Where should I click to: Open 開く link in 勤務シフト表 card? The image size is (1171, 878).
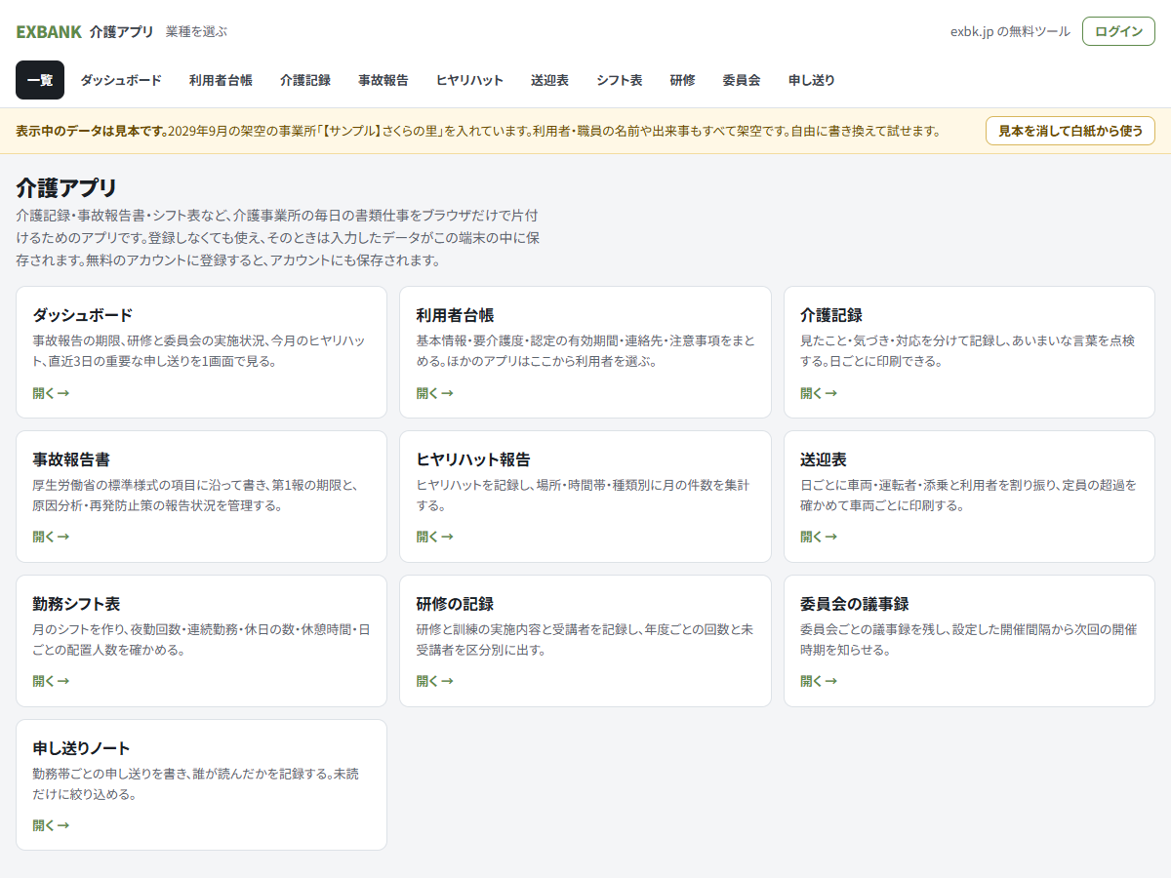point(51,681)
